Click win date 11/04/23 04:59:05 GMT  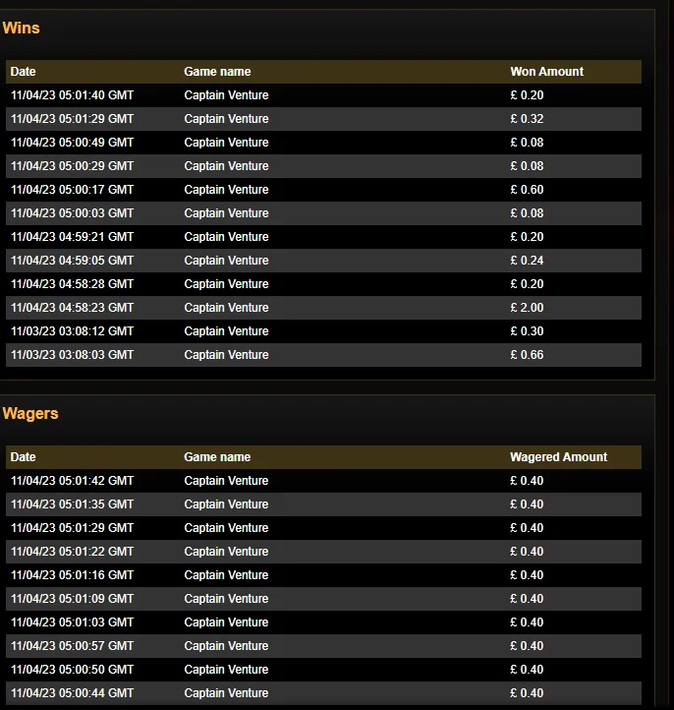(73, 261)
